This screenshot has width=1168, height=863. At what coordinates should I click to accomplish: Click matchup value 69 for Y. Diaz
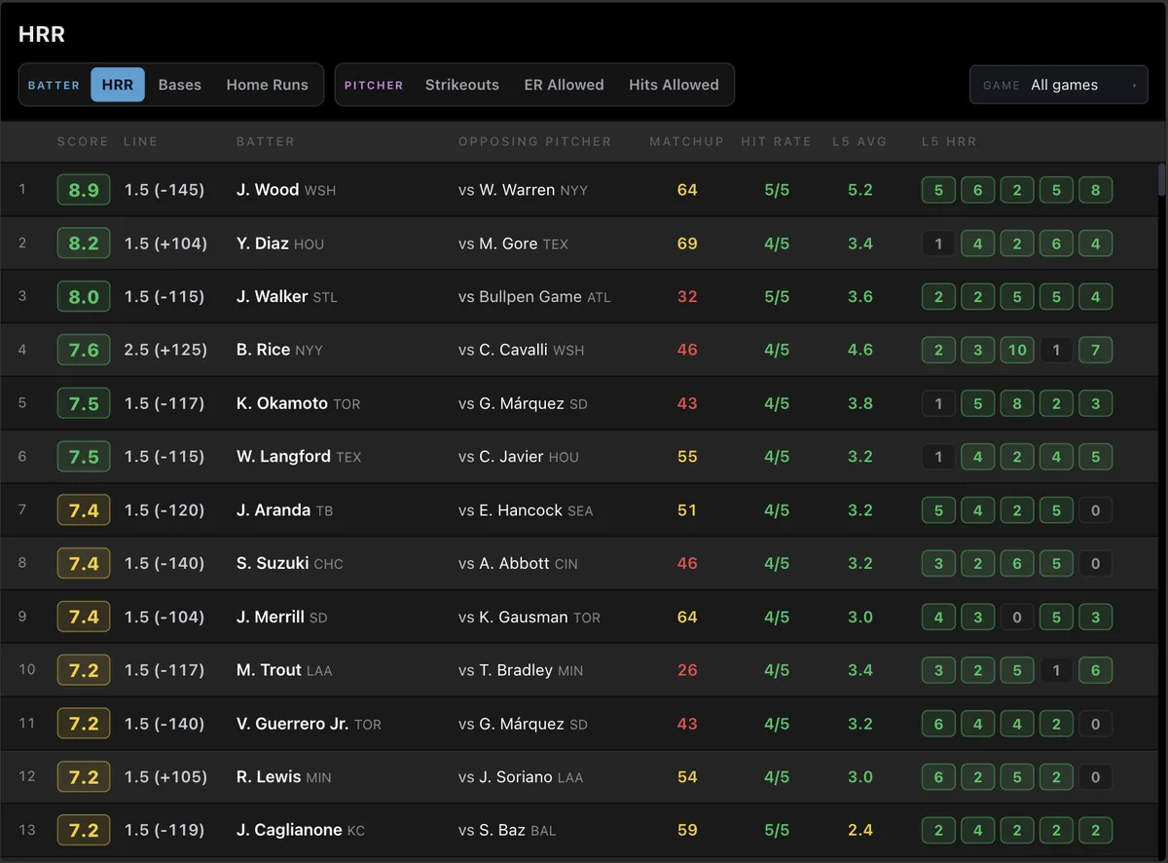(x=687, y=244)
